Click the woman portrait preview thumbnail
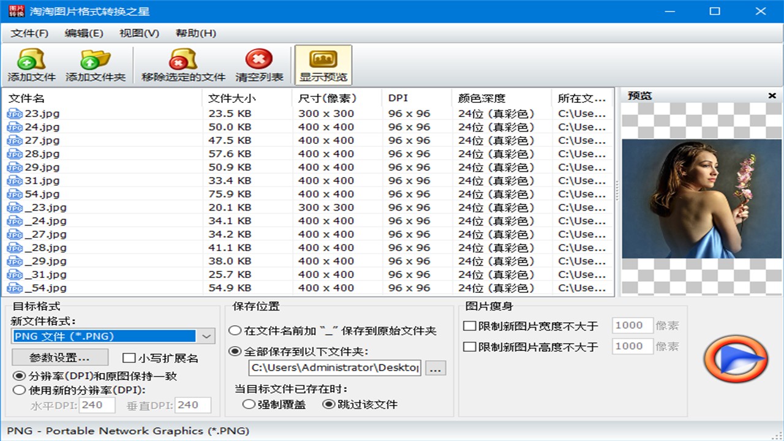The image size is (784, 441). pos(700,196)
